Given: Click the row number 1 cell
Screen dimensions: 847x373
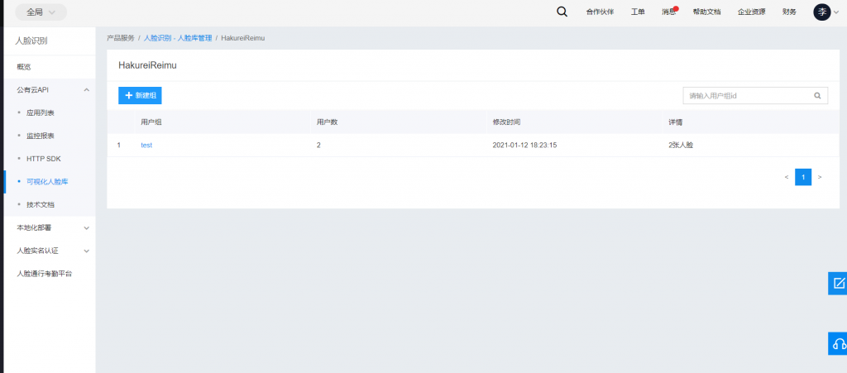Looking at the screenshot, I should (119, 146).
